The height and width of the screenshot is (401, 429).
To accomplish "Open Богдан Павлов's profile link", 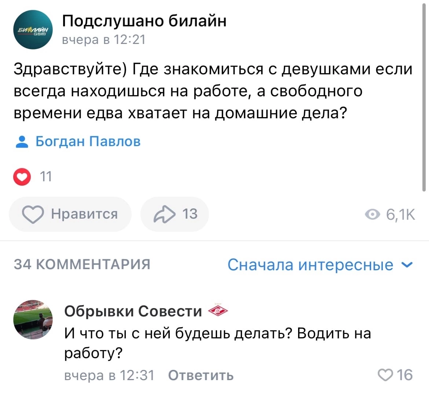I will click(88, 141).
